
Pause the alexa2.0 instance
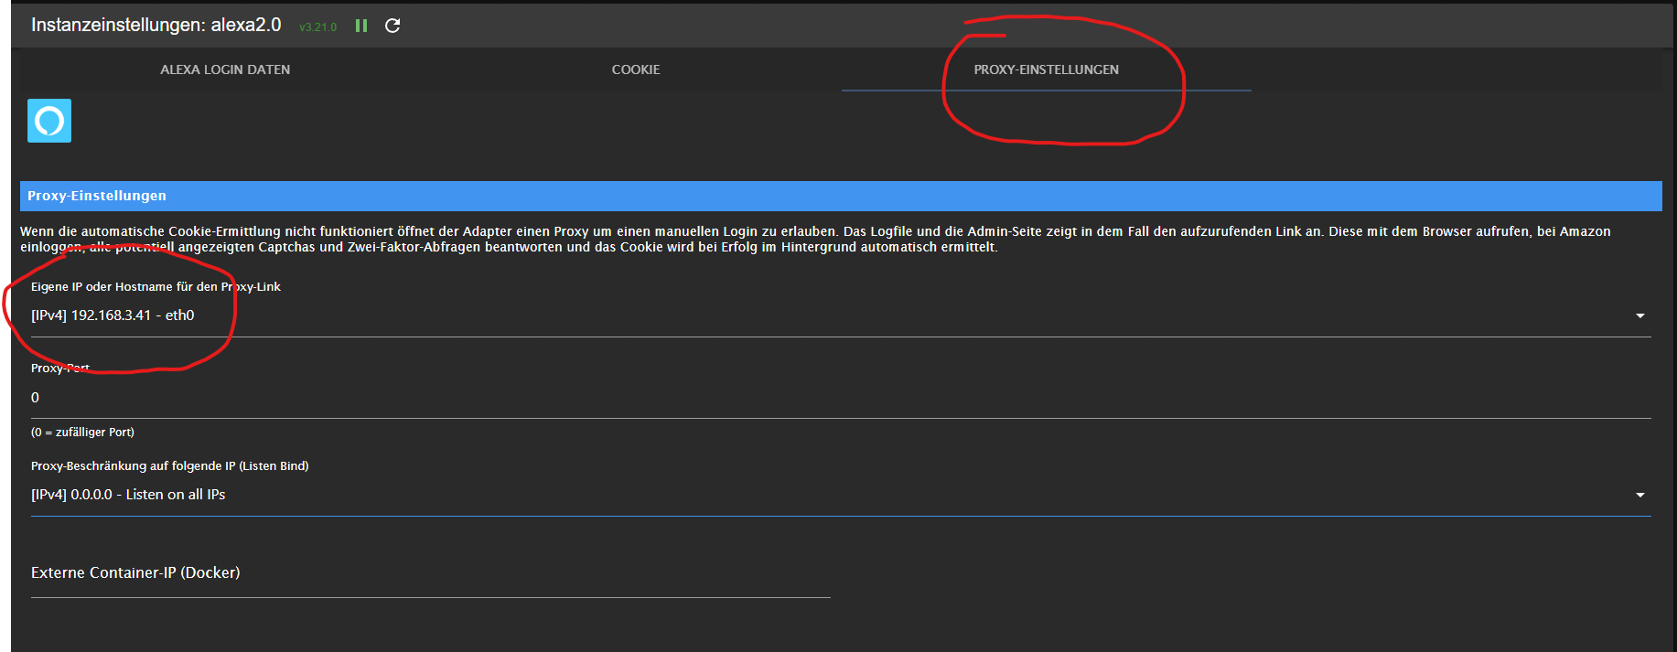pyautogui.click(x=361, y=26)
